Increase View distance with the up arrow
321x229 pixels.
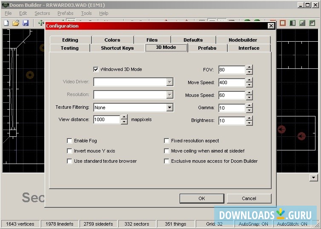click(x=124, y=117)
